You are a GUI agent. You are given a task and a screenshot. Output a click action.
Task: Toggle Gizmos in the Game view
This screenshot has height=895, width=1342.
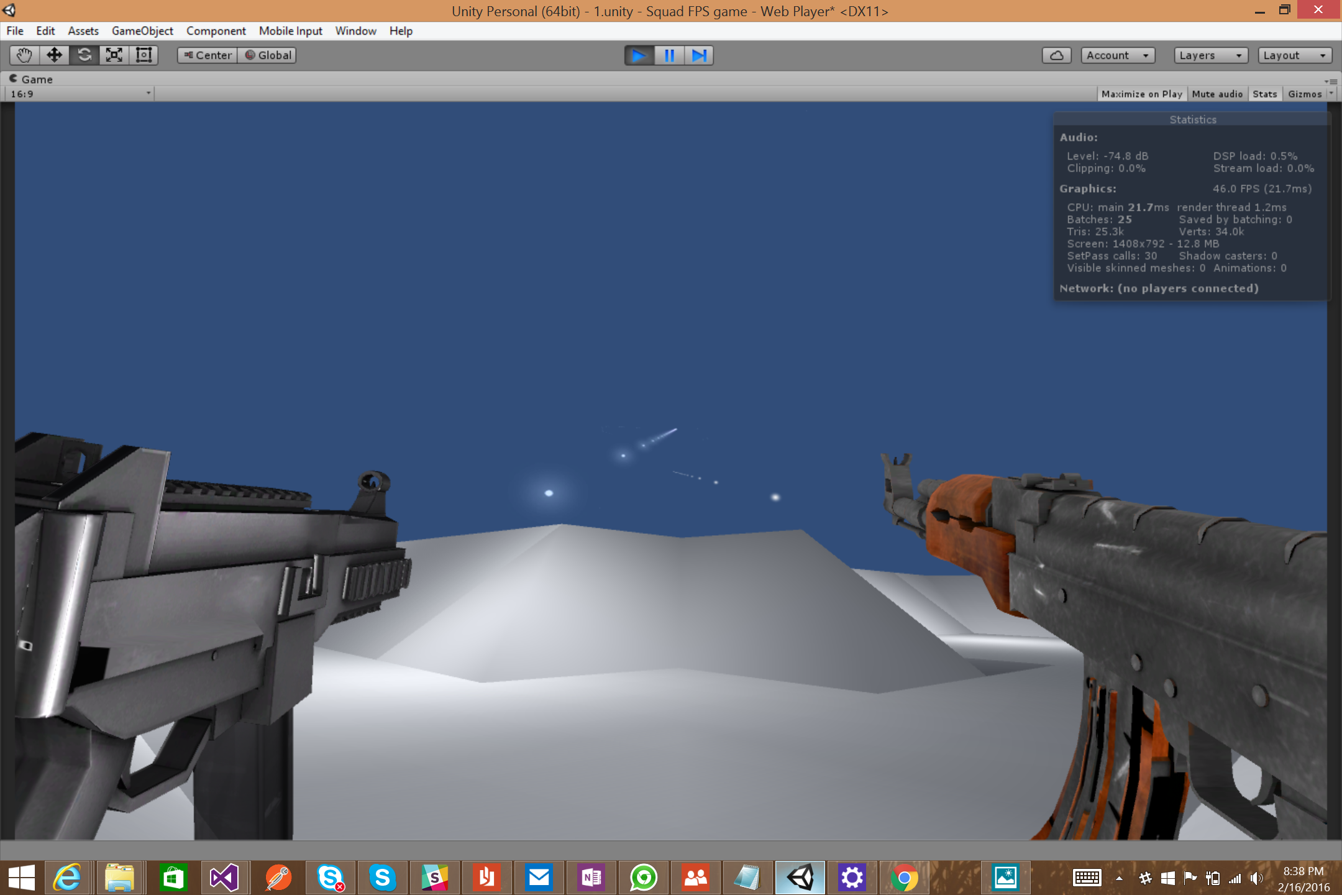click(x=1305, y=94)
